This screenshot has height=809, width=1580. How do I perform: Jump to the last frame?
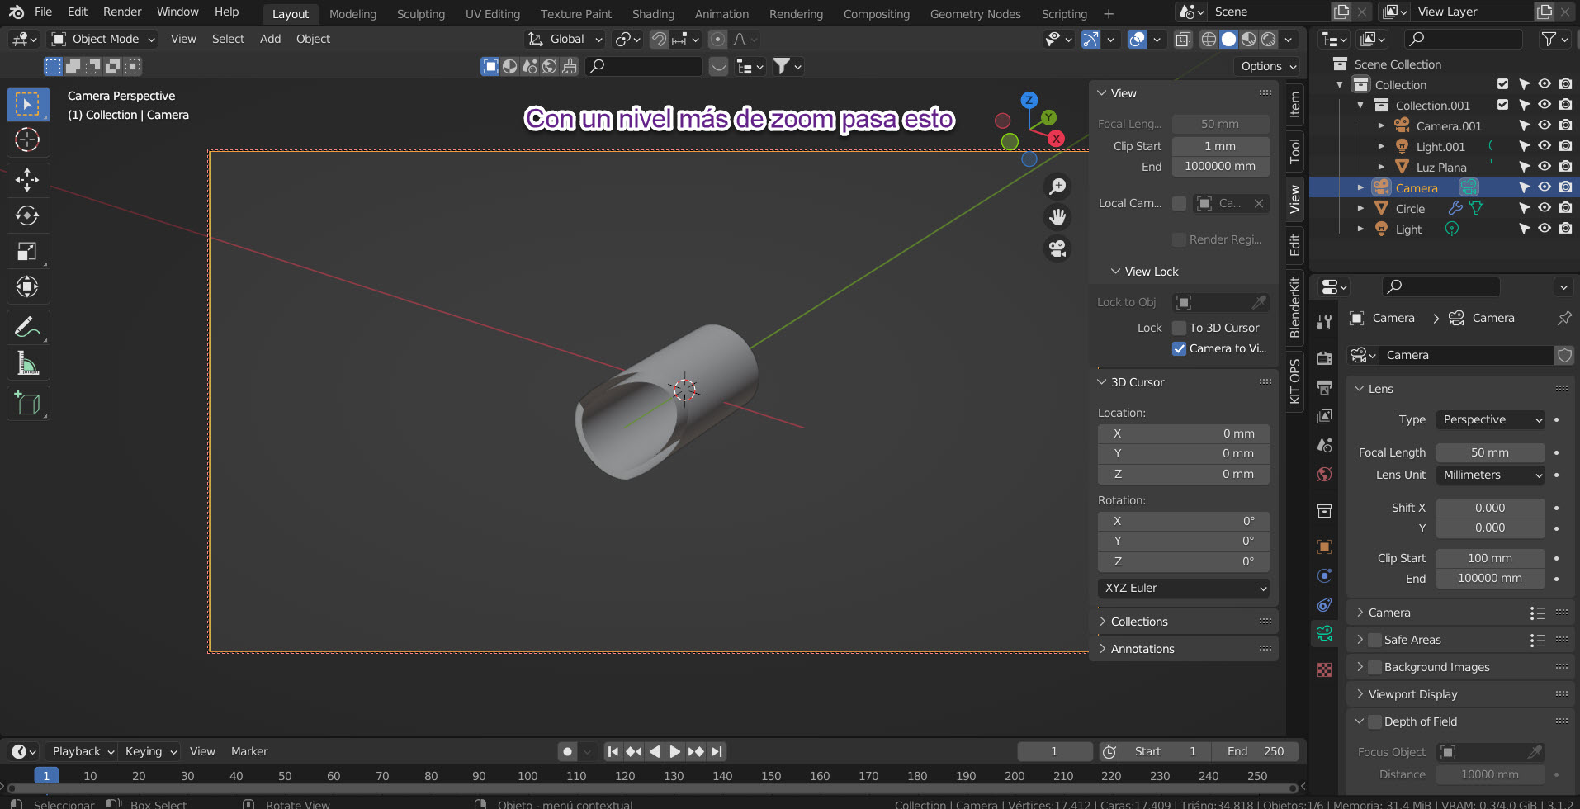point(717,751)
